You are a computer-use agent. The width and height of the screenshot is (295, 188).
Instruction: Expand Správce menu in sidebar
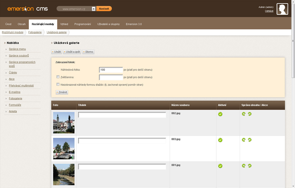pyautogui.click(x=17, y=49)
